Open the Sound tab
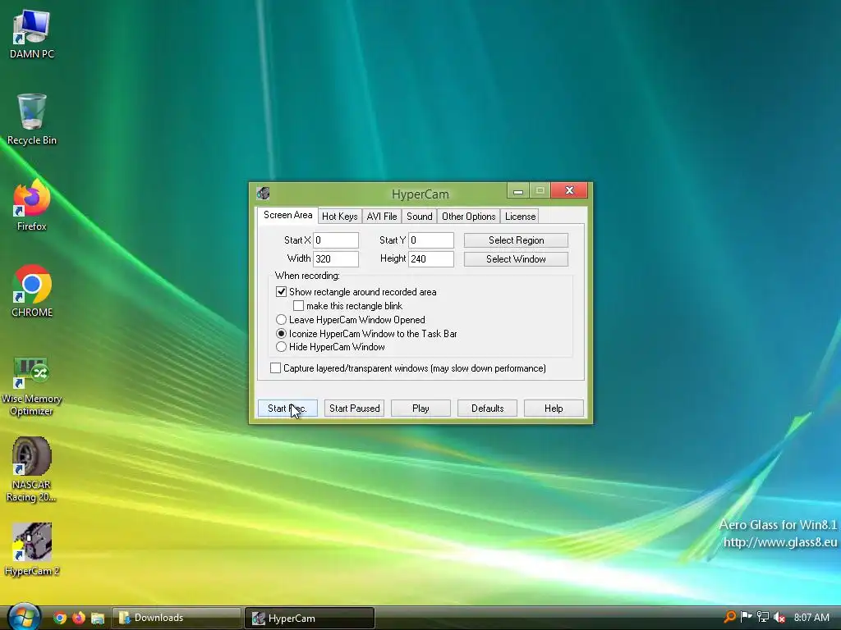Image resolution: width=841 pixels, height=630 pixels. click(x=420, y=217)
